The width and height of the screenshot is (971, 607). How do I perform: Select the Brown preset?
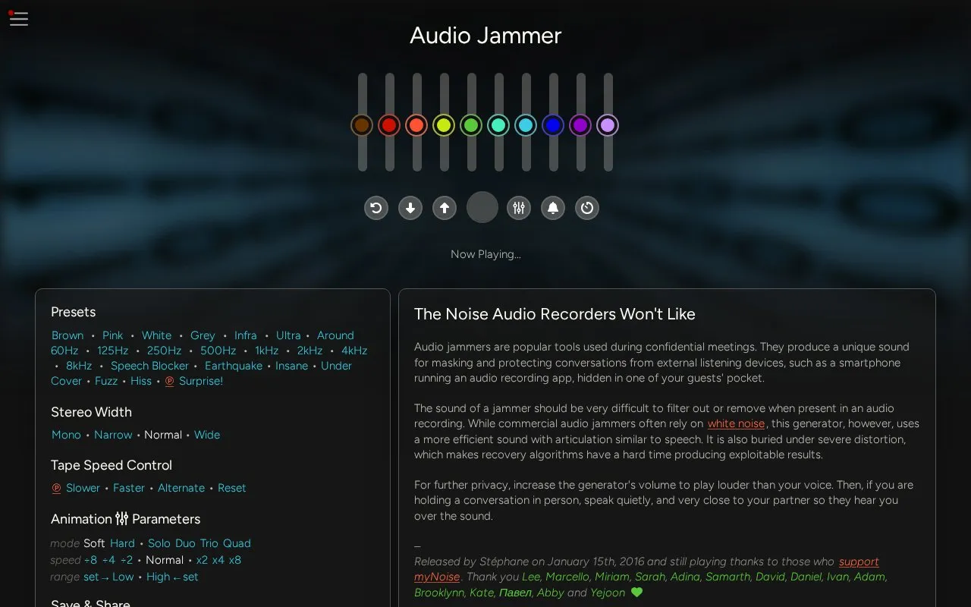point(68,335)
